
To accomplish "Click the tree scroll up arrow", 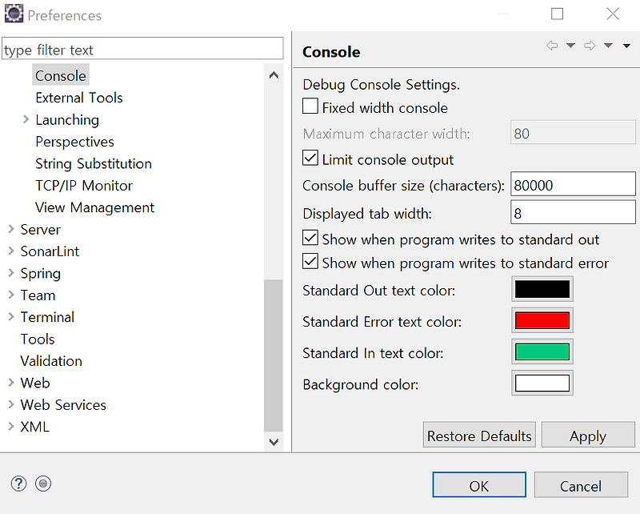I will click(x=274, y=75).
